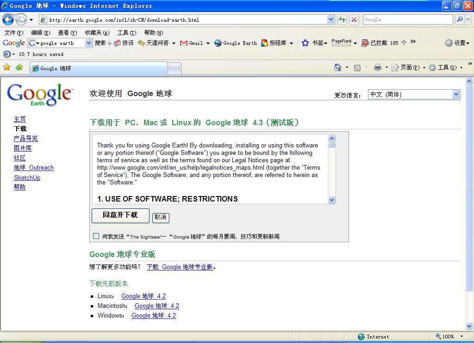Click the license text scrollbar down arrow
This screenshot has width=474, height=343.
point(331,200)
